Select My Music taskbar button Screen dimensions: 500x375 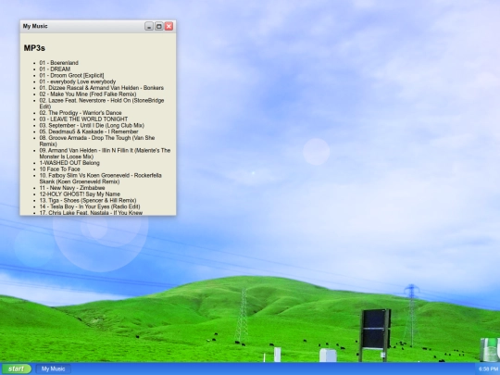[54, 369]
